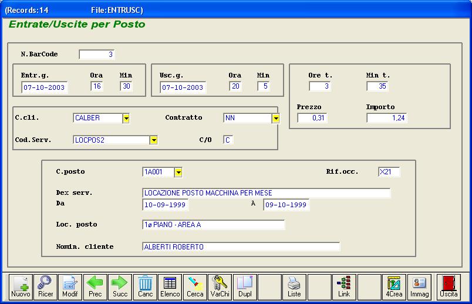Click the Dupl duplicate record icon
This screenshot has width=472, height=304.
[x=245, y=287]
